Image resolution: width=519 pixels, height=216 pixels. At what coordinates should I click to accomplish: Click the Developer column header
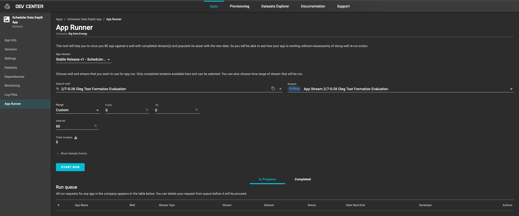[x=425, y=205]
